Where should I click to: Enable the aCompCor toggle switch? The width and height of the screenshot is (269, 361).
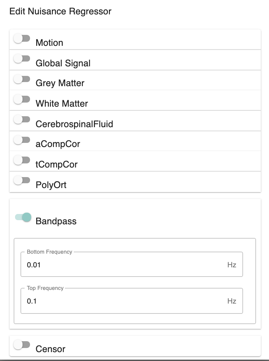tap(22, 139)
